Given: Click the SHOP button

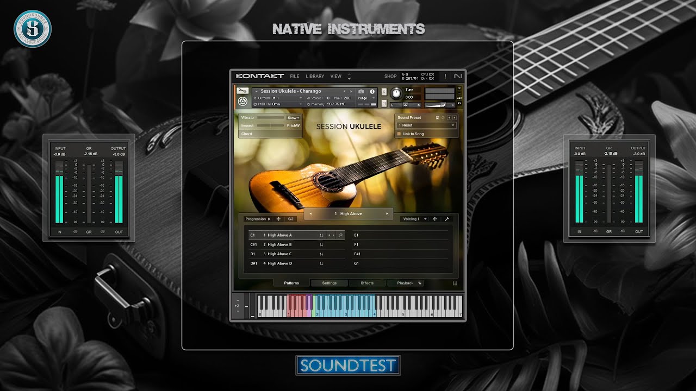Looking at the screenshot, I should (390, 77).
